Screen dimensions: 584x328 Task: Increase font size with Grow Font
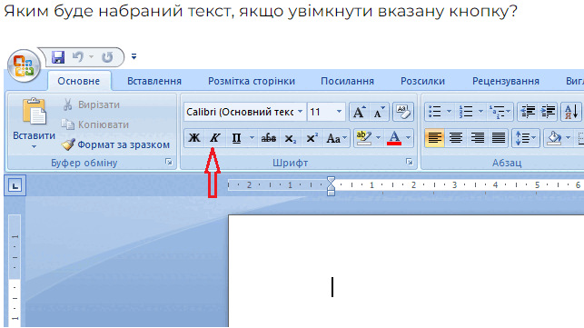click(x=359, y=112)
